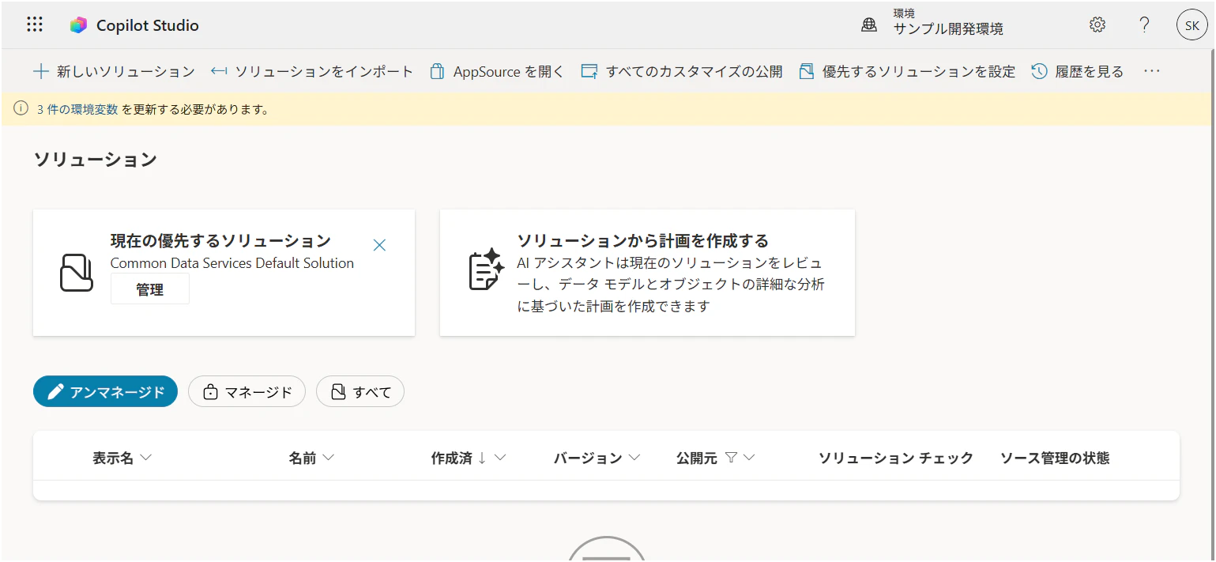
Task: Select the マネージド filter tab
Action: (247, 391)
